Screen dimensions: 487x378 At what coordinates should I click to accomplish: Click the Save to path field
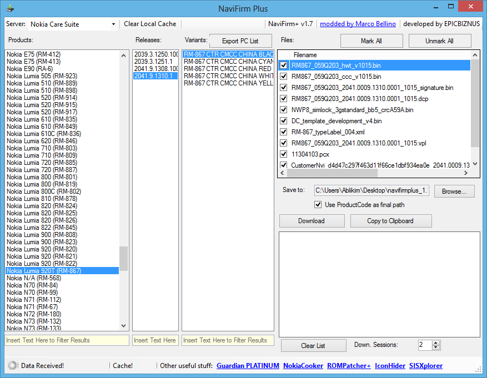click(371, 190)
